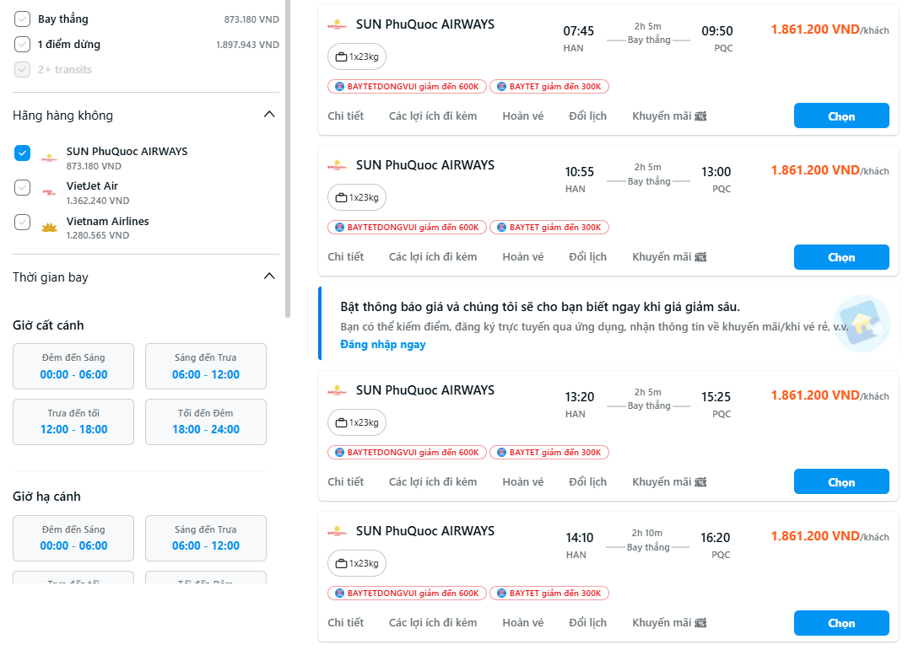Open Đổi lịch tab for 13:20 flight

tap(587, 482)
